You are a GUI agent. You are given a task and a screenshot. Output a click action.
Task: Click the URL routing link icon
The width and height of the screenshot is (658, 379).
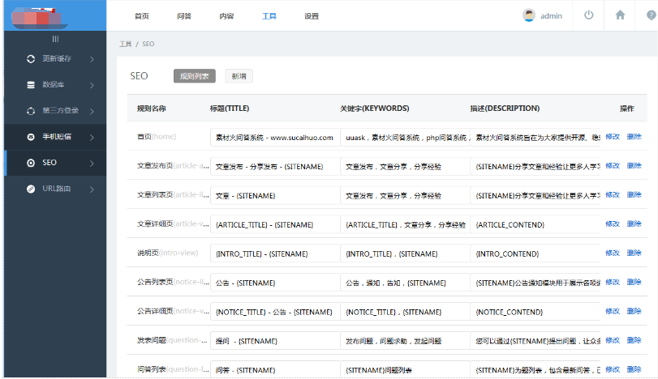coord(31,189)
